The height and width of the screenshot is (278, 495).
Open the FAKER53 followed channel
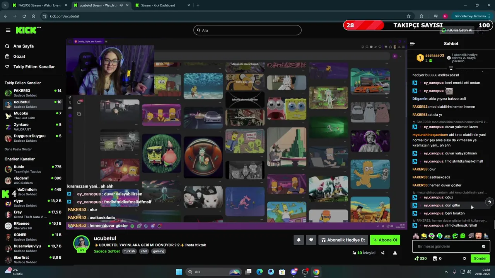[x=33, y=93]
